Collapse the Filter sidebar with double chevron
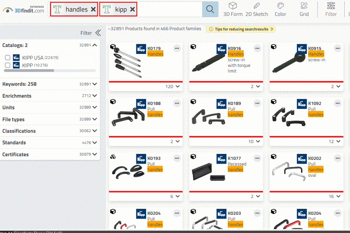The height and width of the screenshot is (233, 350). coord(98,33)
